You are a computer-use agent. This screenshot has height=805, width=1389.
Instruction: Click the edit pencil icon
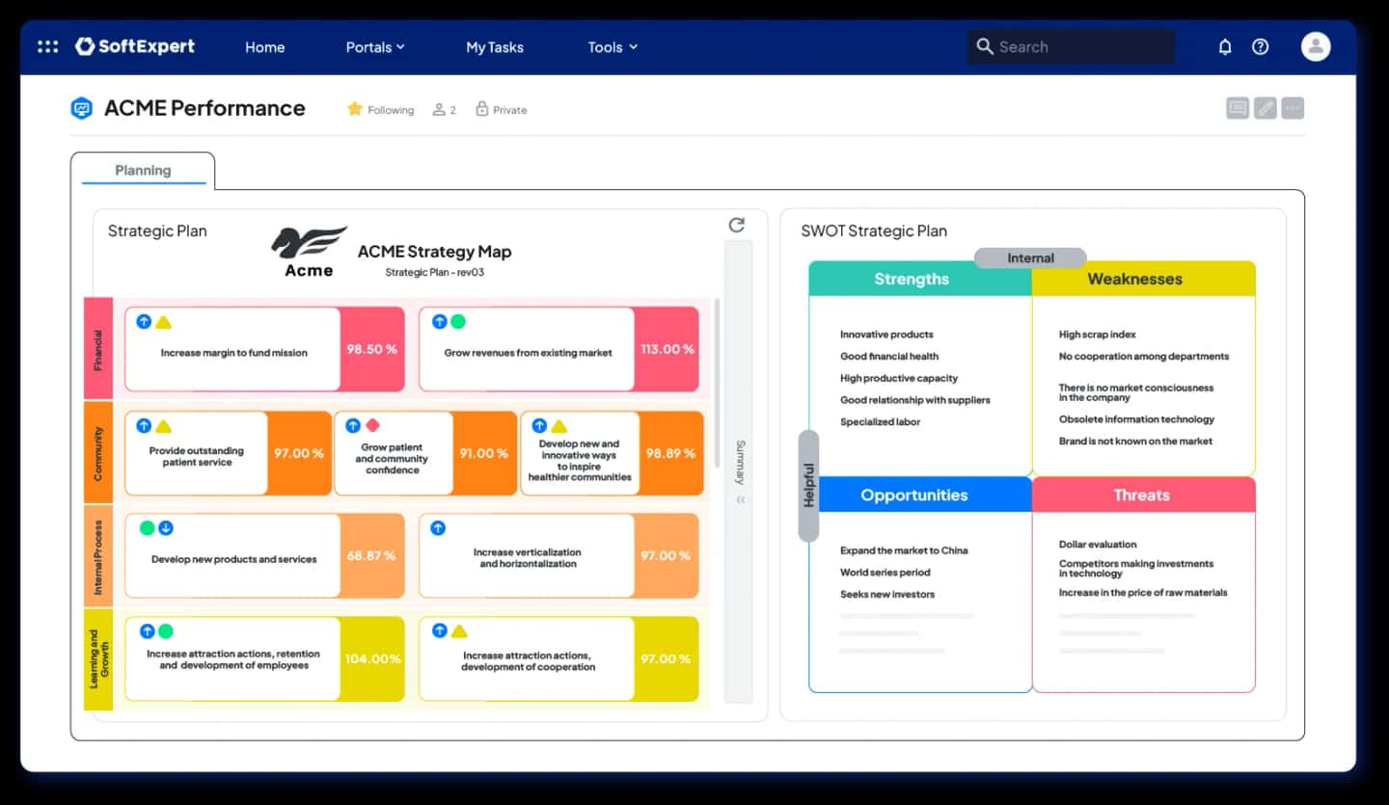pyautogui.click(x=1266, y=108)
